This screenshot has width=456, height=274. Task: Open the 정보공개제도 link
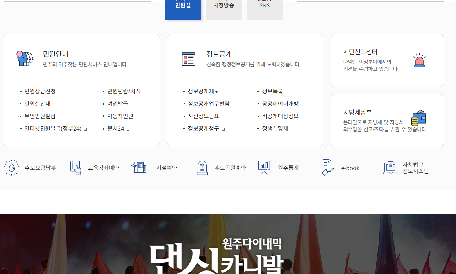(203, 91)
